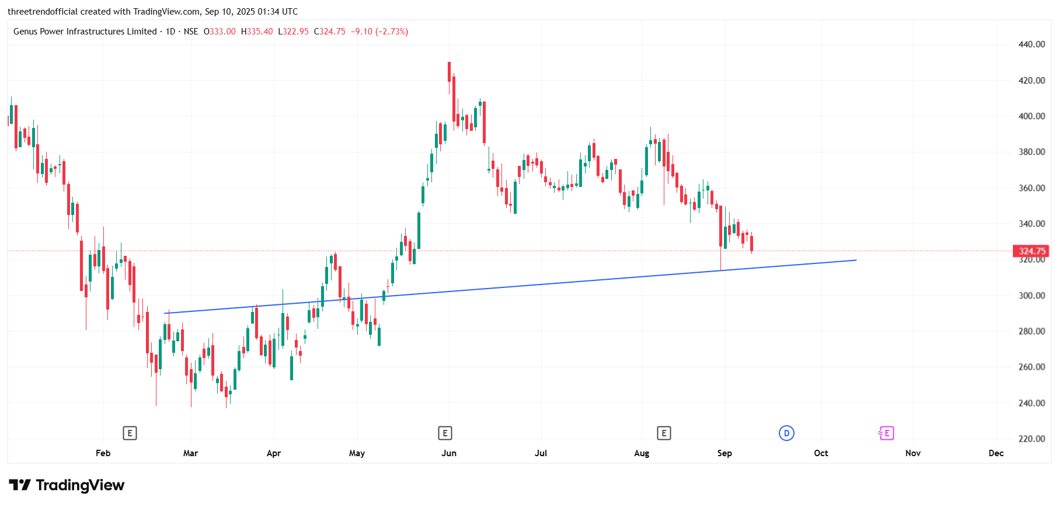Click the Oct label on time axis
This screenshot has width=1059, height=507.
click(821, 453)
